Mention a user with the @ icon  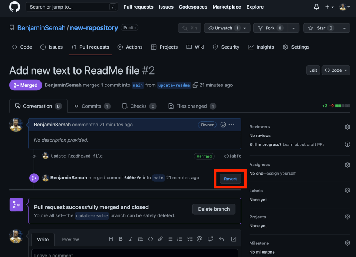[x=200, y=239]
